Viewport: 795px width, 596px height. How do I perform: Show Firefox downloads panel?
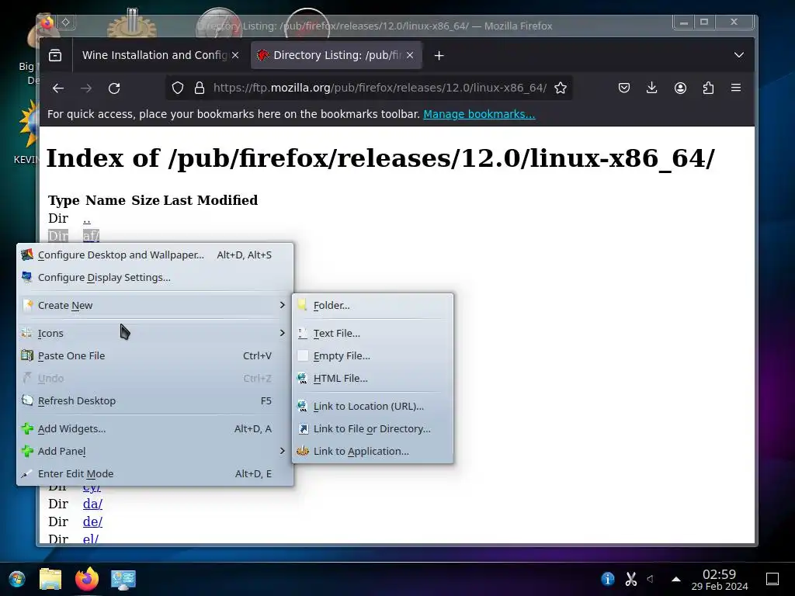652,88
